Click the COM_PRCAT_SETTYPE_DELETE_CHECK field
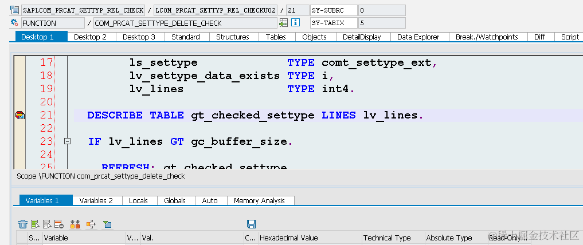Viewport: 583px width, 245px height. pyautogui.click(x=186, y=23)
